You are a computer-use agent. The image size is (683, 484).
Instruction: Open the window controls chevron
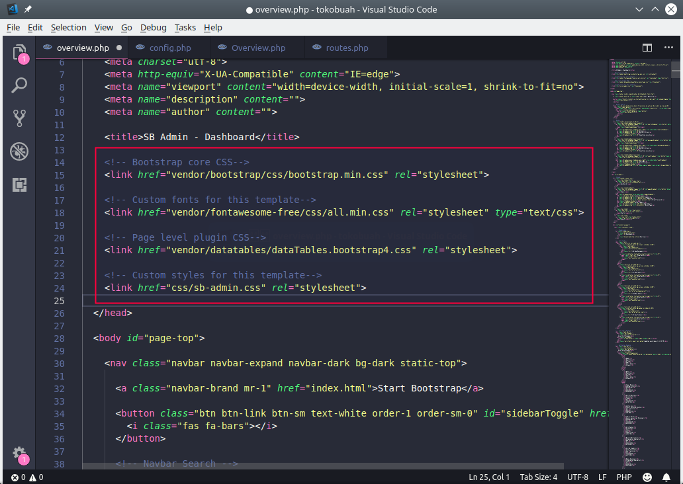(639, 9)
